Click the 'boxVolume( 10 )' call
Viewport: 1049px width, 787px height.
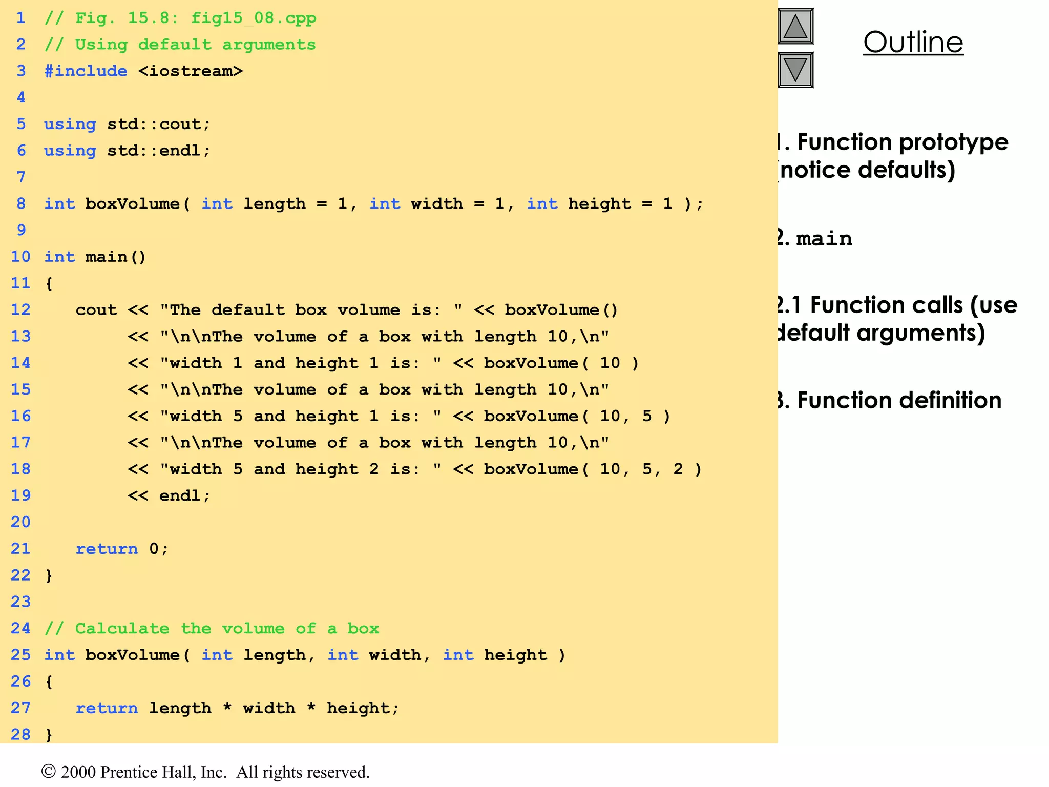click(x=561, y=363)
